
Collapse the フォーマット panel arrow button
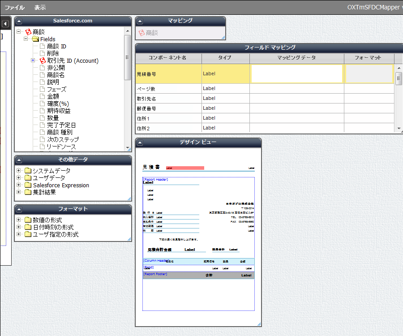[x=19, y=209]
